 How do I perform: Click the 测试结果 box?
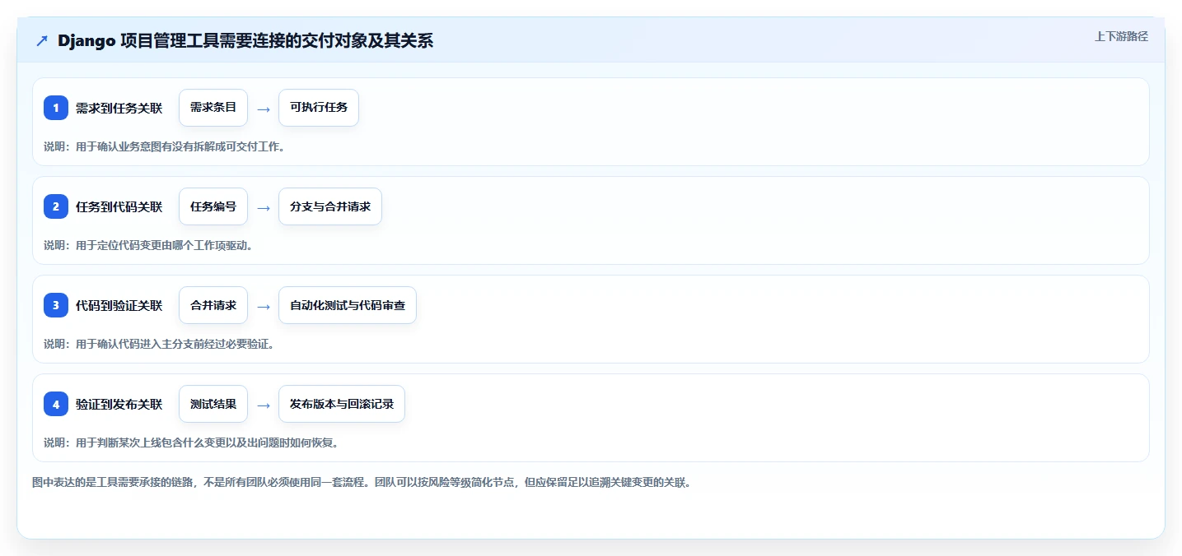[213, 404]
